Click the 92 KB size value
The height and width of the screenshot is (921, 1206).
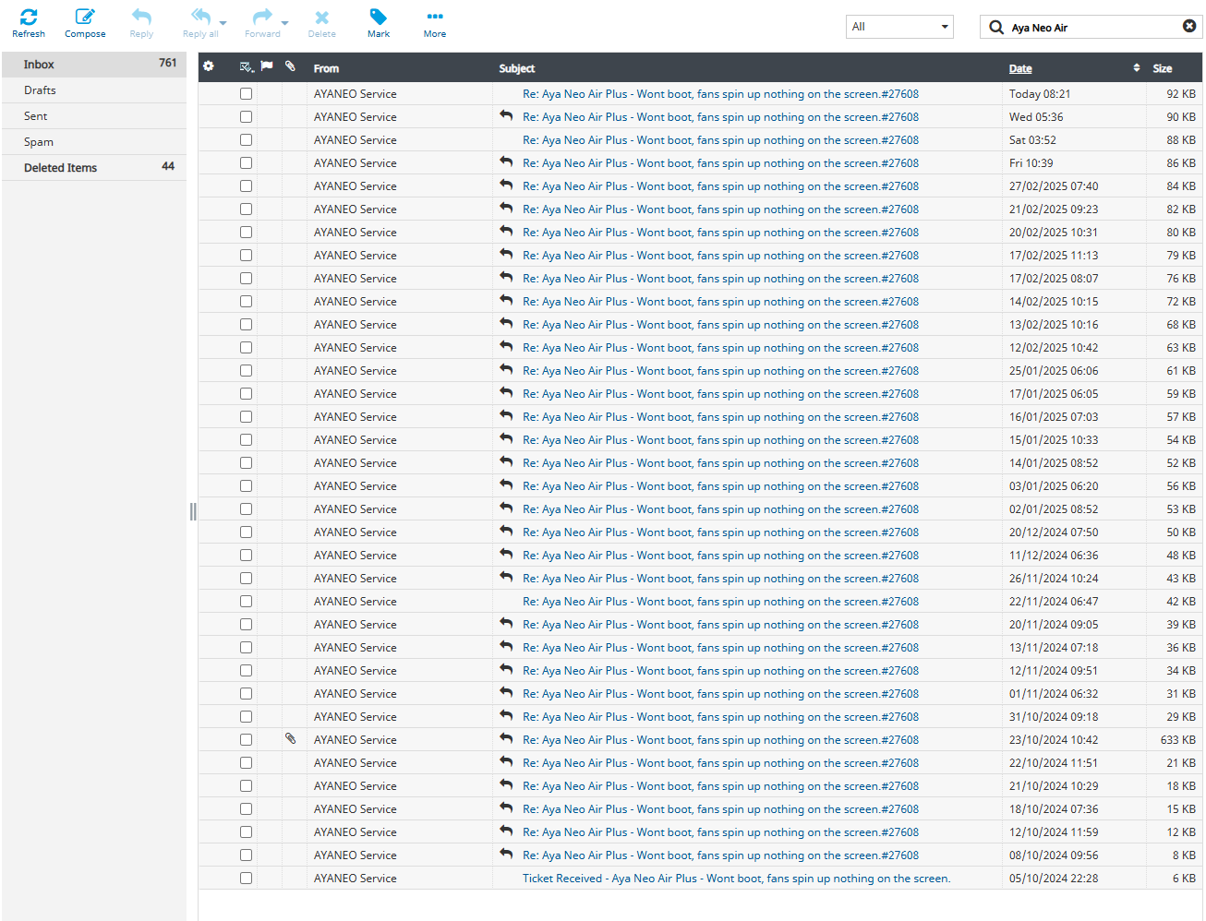tap(1181, 93)
